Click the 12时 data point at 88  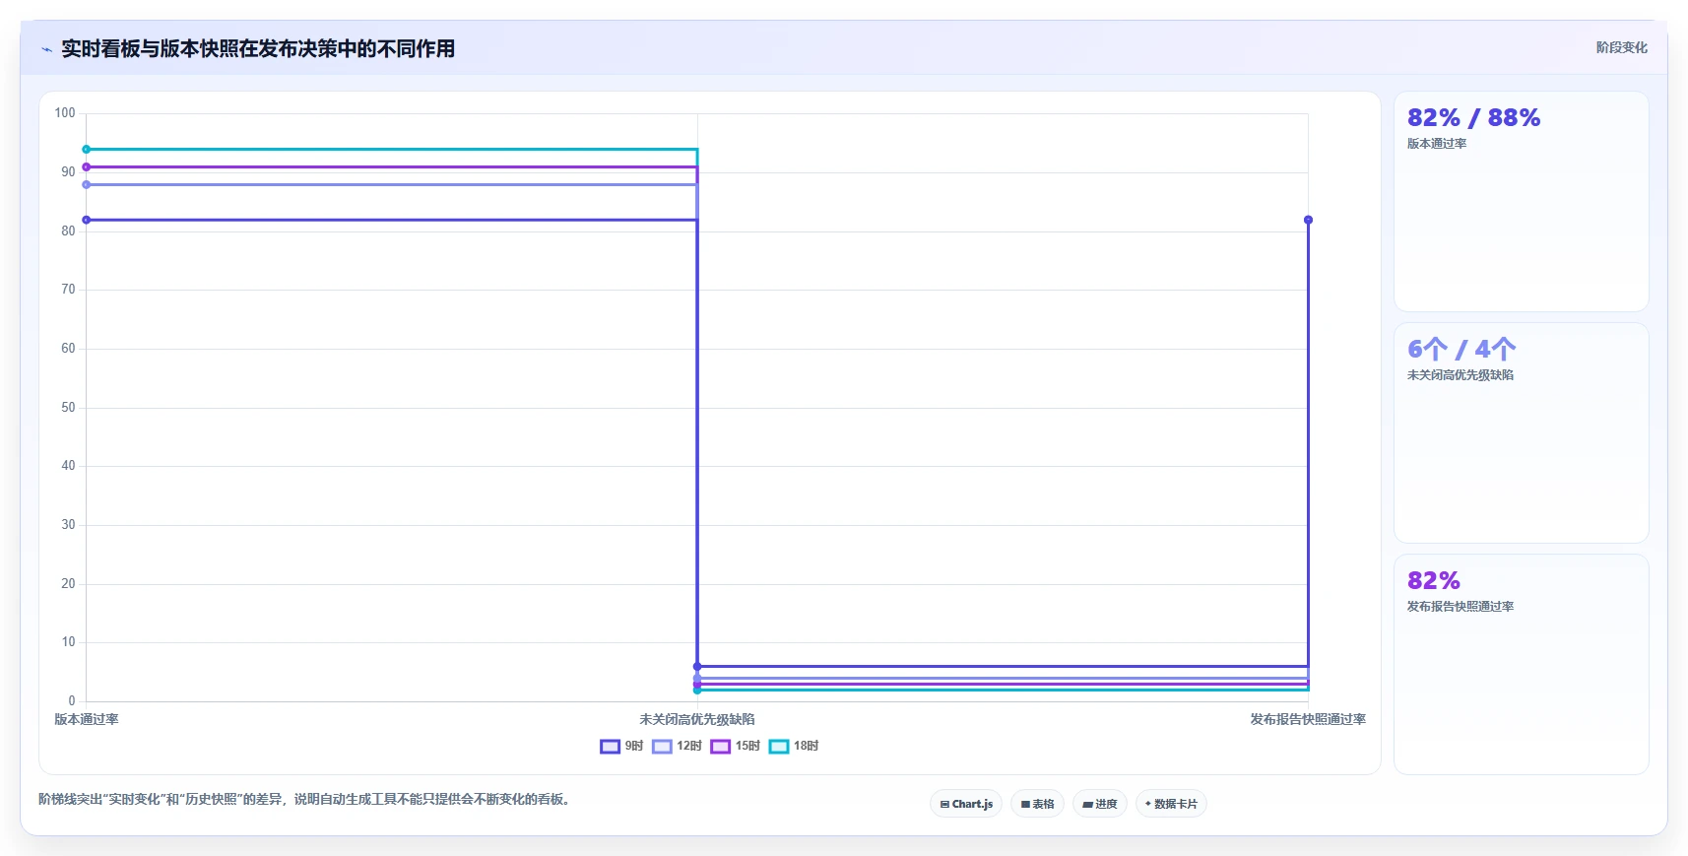pos(87,184)
